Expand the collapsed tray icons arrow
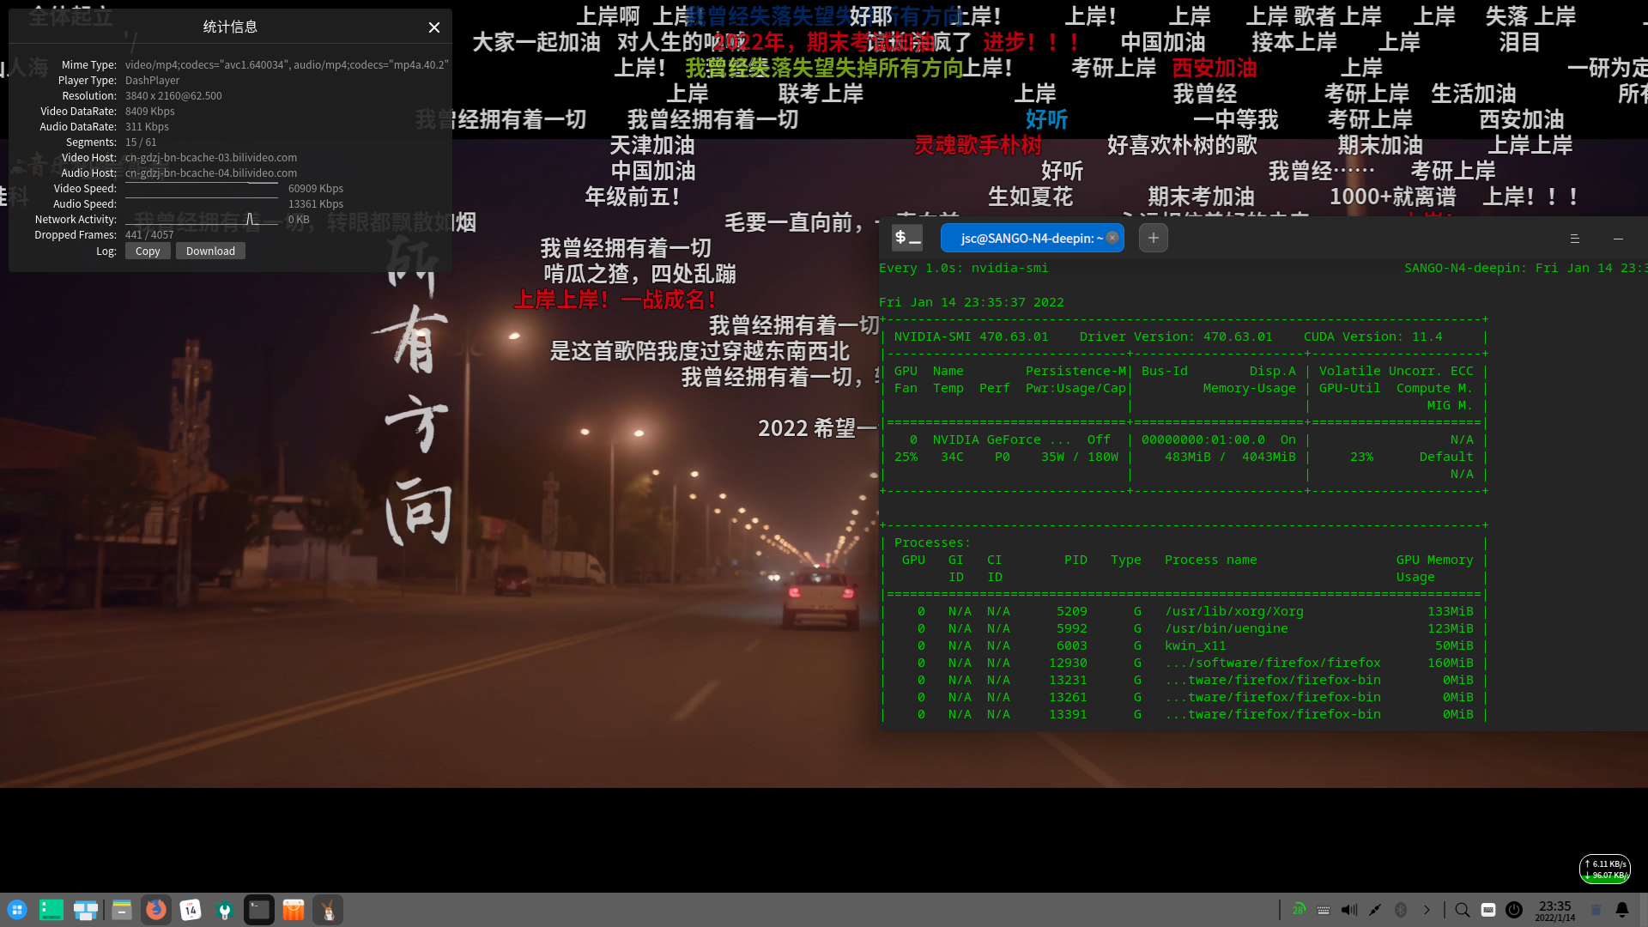Image resolution: width=1648 pixels, height=927 pixels. click(x=1427, y=910)
